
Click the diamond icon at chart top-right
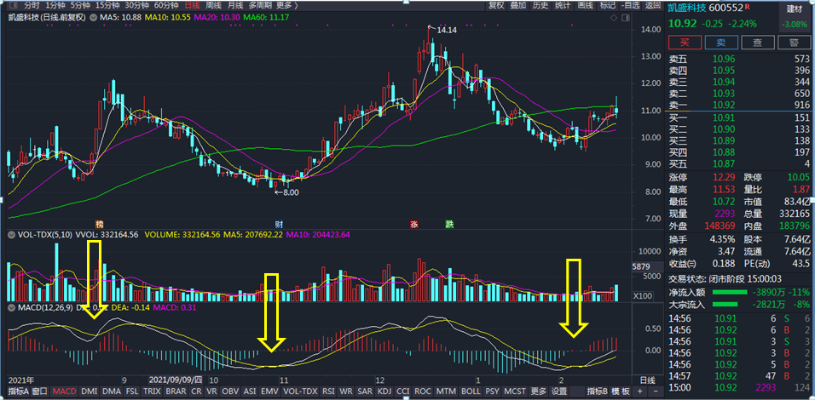click(613, 18)
